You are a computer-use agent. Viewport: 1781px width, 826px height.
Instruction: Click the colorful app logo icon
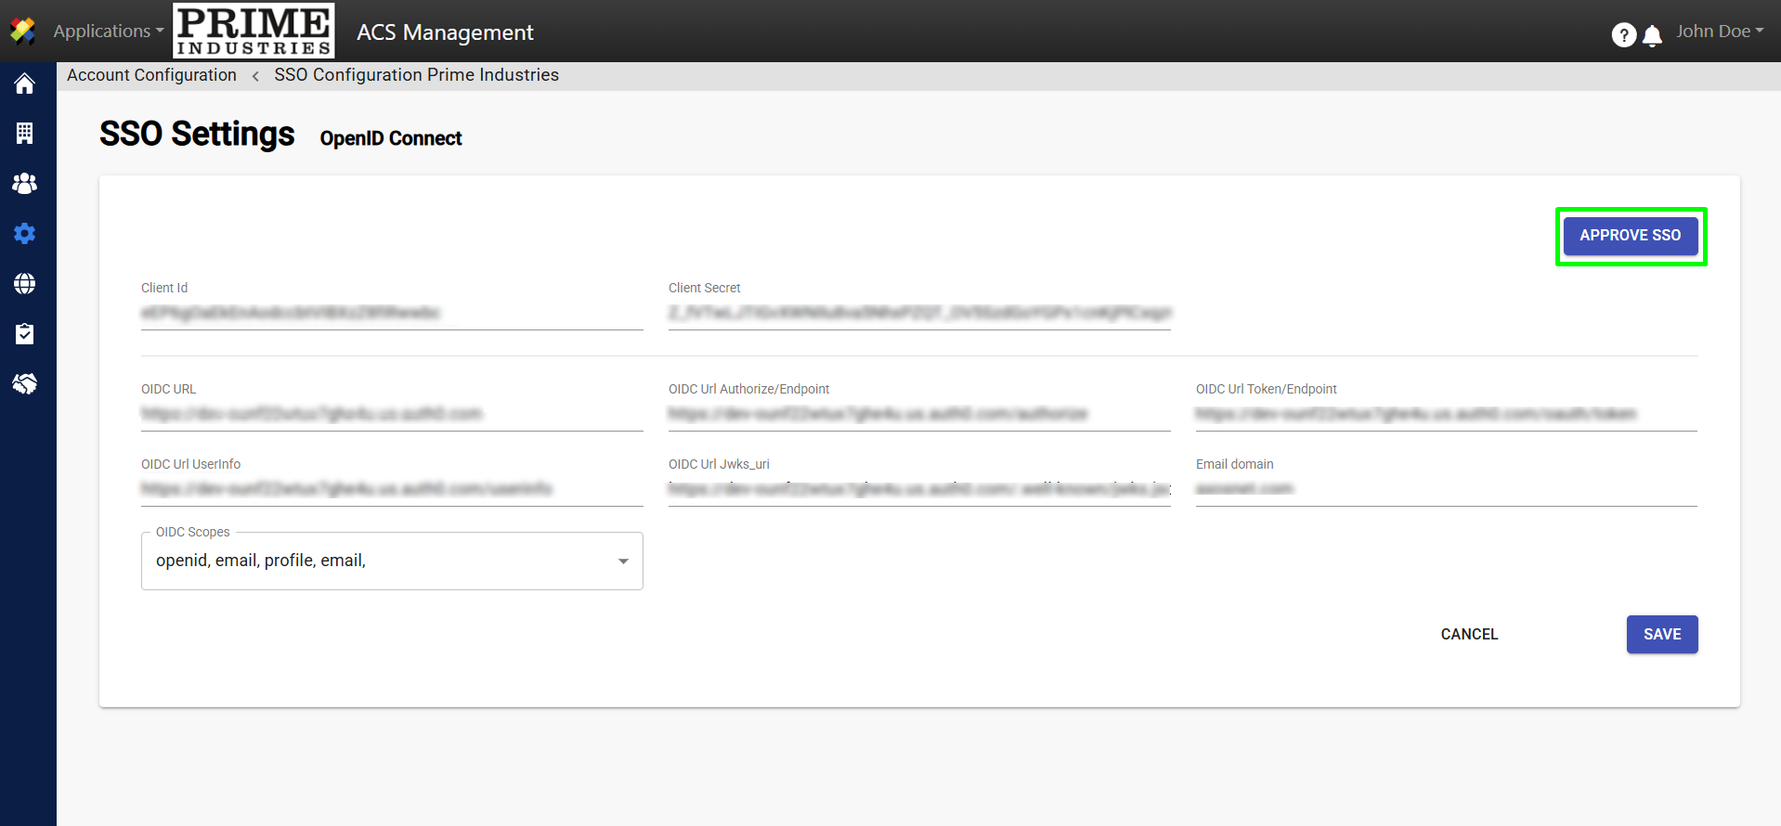click(22, 32)
